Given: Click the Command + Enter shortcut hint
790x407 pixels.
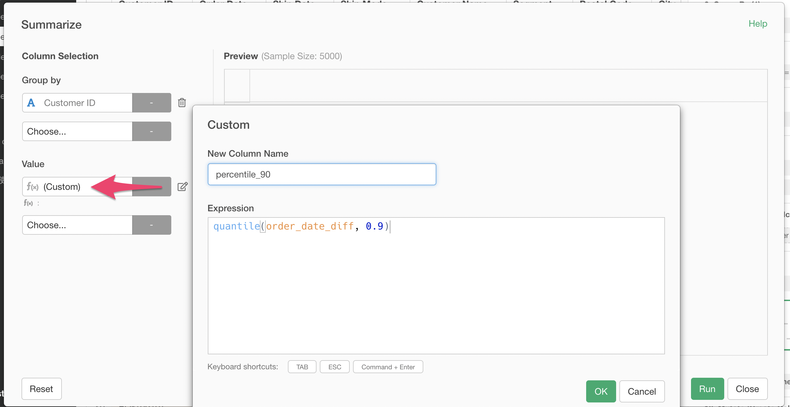Looking at the screenshot, I should [388, 367].
